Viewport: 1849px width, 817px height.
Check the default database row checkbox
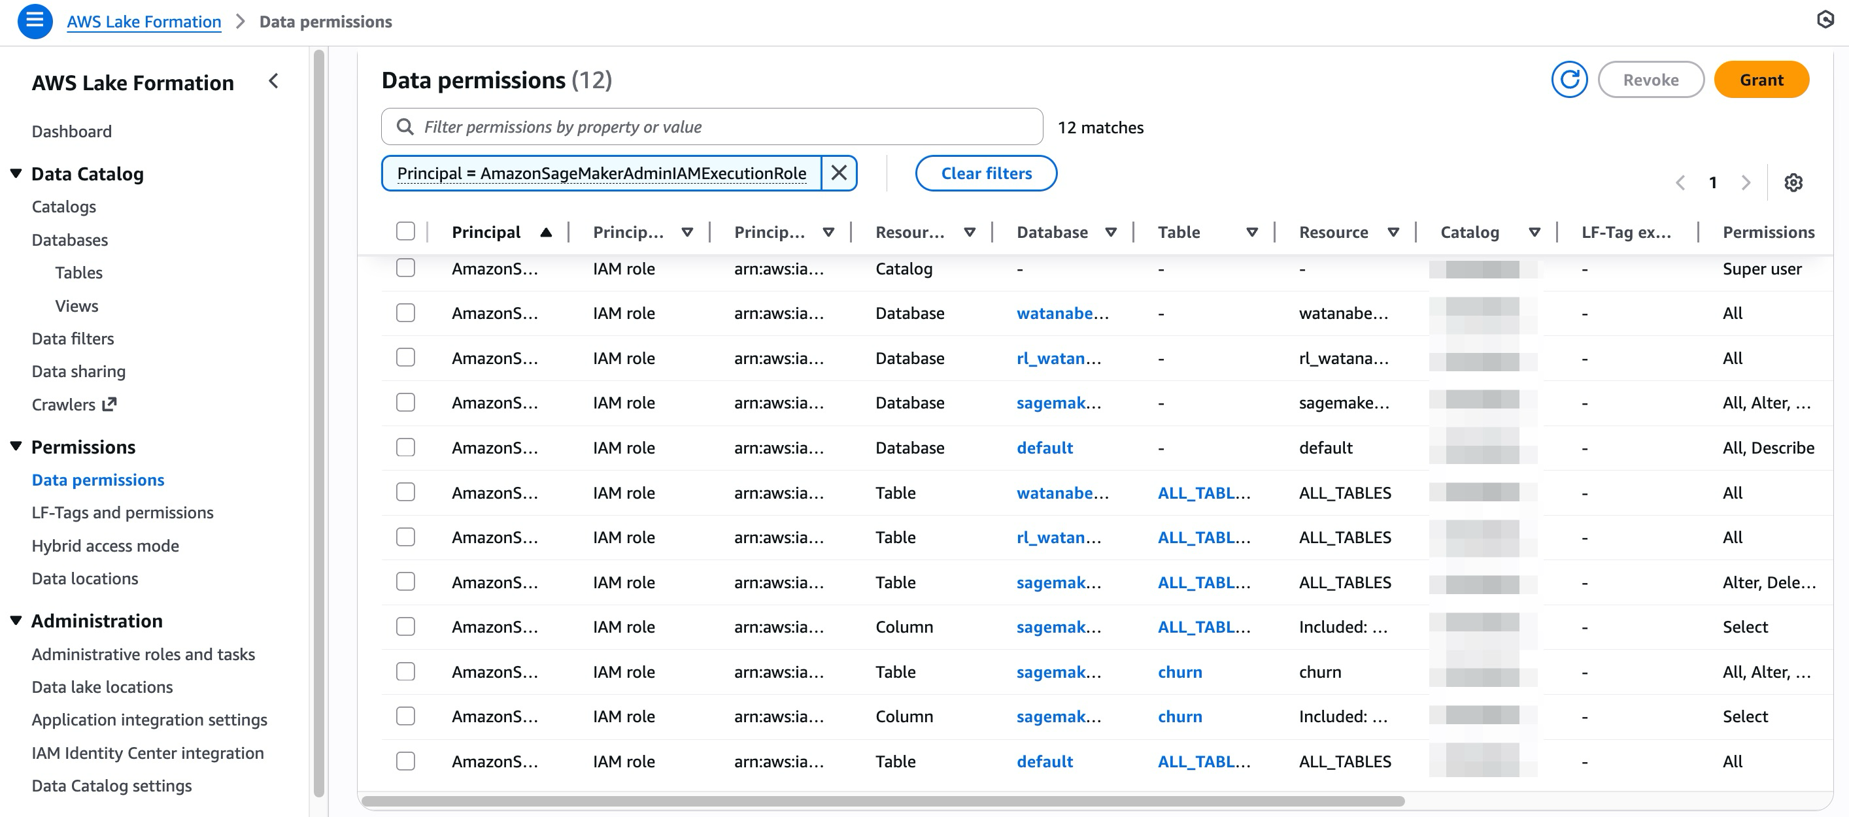point(405,448)
